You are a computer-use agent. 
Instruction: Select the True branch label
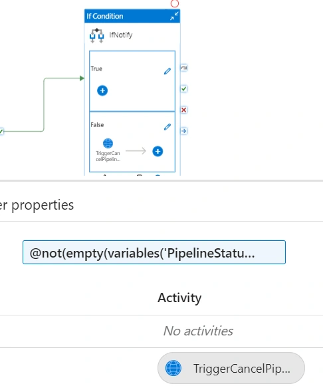click(96, 69)
